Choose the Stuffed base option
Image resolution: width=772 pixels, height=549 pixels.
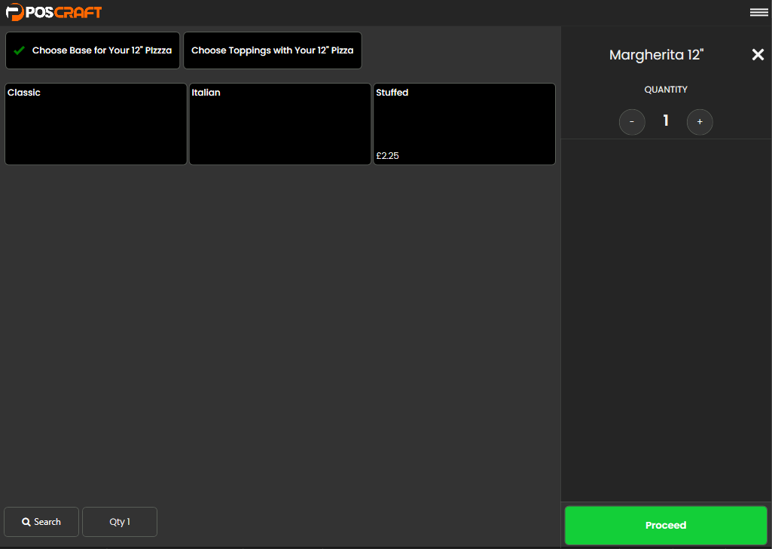tap(464, 124)
